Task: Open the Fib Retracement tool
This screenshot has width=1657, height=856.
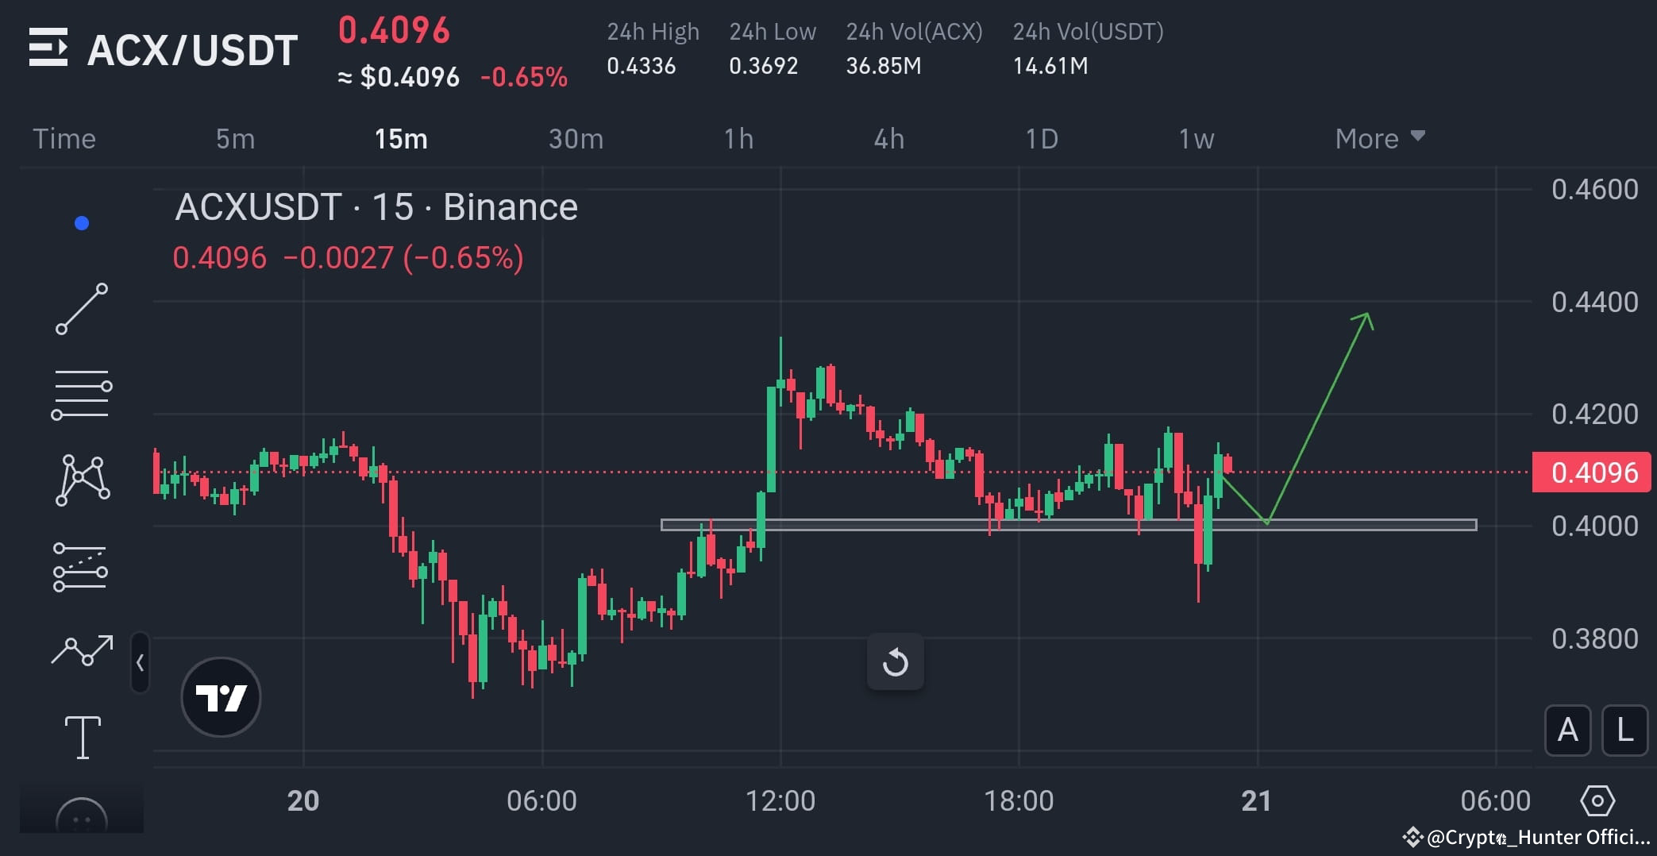Action: click(x=82, y=391)
